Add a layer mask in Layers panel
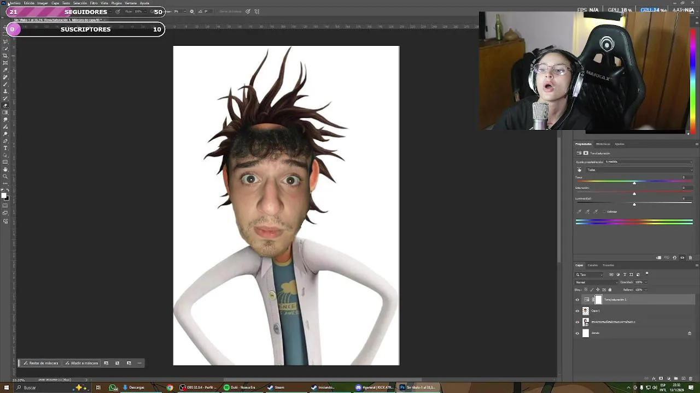The height and width of the screenshot is (393, 700). coord(661,378)
